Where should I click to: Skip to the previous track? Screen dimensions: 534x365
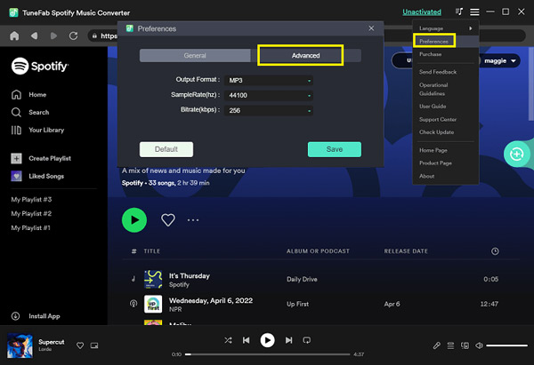click(247, 340)
